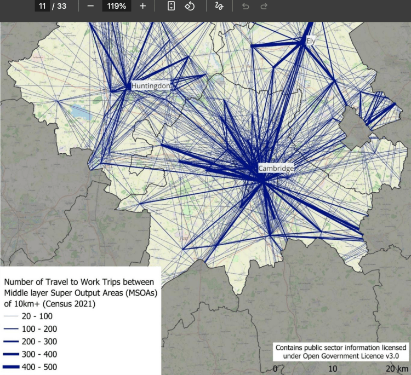Click the Ely map label
This screenshot has height=375, width=411.
311,41
